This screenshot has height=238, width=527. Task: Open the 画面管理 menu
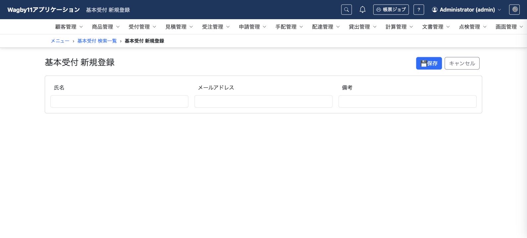point(509,27)
